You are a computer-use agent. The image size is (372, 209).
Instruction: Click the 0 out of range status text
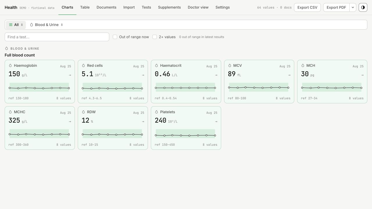(202, 37)
